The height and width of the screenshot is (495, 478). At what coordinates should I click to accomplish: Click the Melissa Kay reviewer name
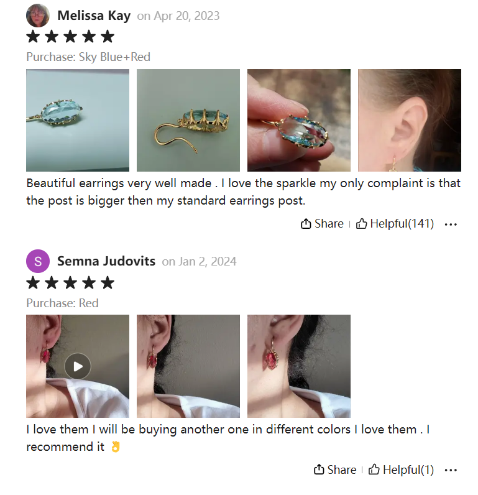tap(94, 16)
